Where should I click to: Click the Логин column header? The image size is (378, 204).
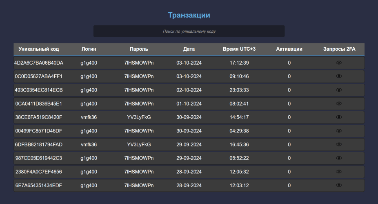(89, 49)
